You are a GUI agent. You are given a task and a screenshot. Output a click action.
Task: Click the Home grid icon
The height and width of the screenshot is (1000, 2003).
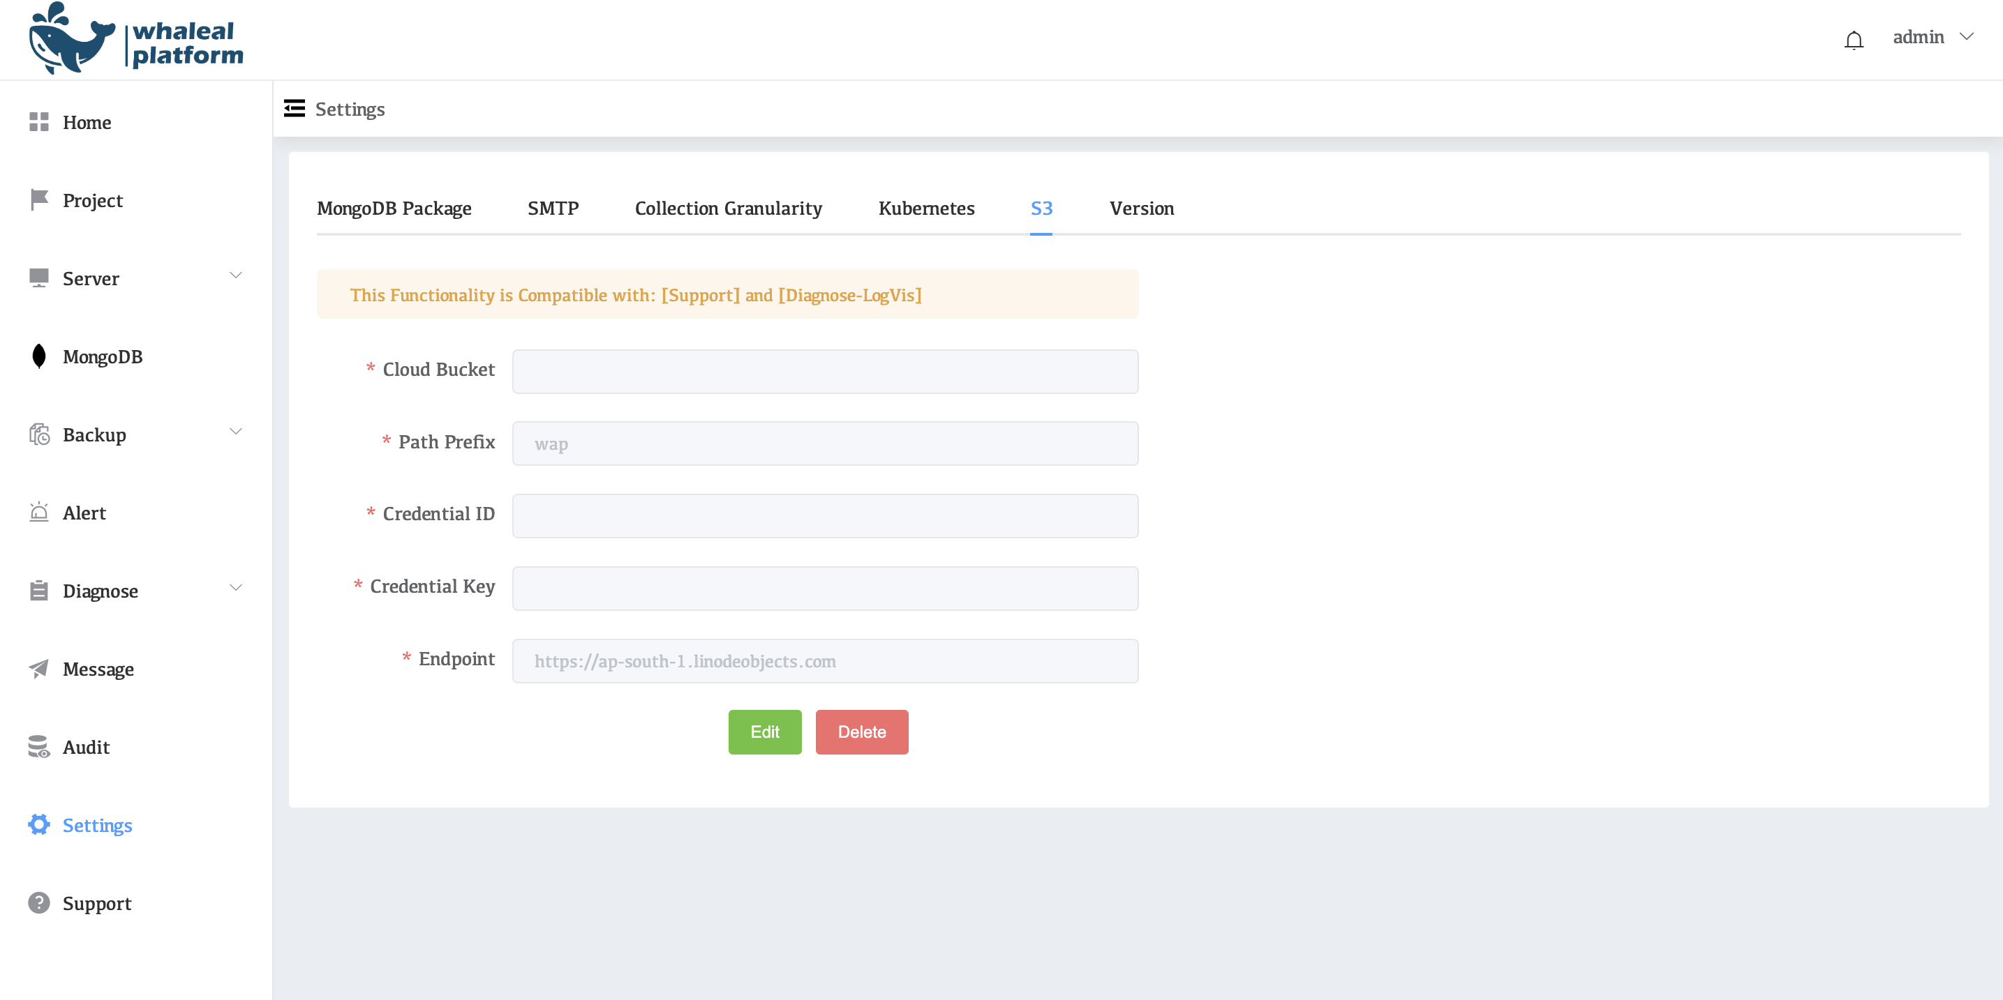click(39, 122)
